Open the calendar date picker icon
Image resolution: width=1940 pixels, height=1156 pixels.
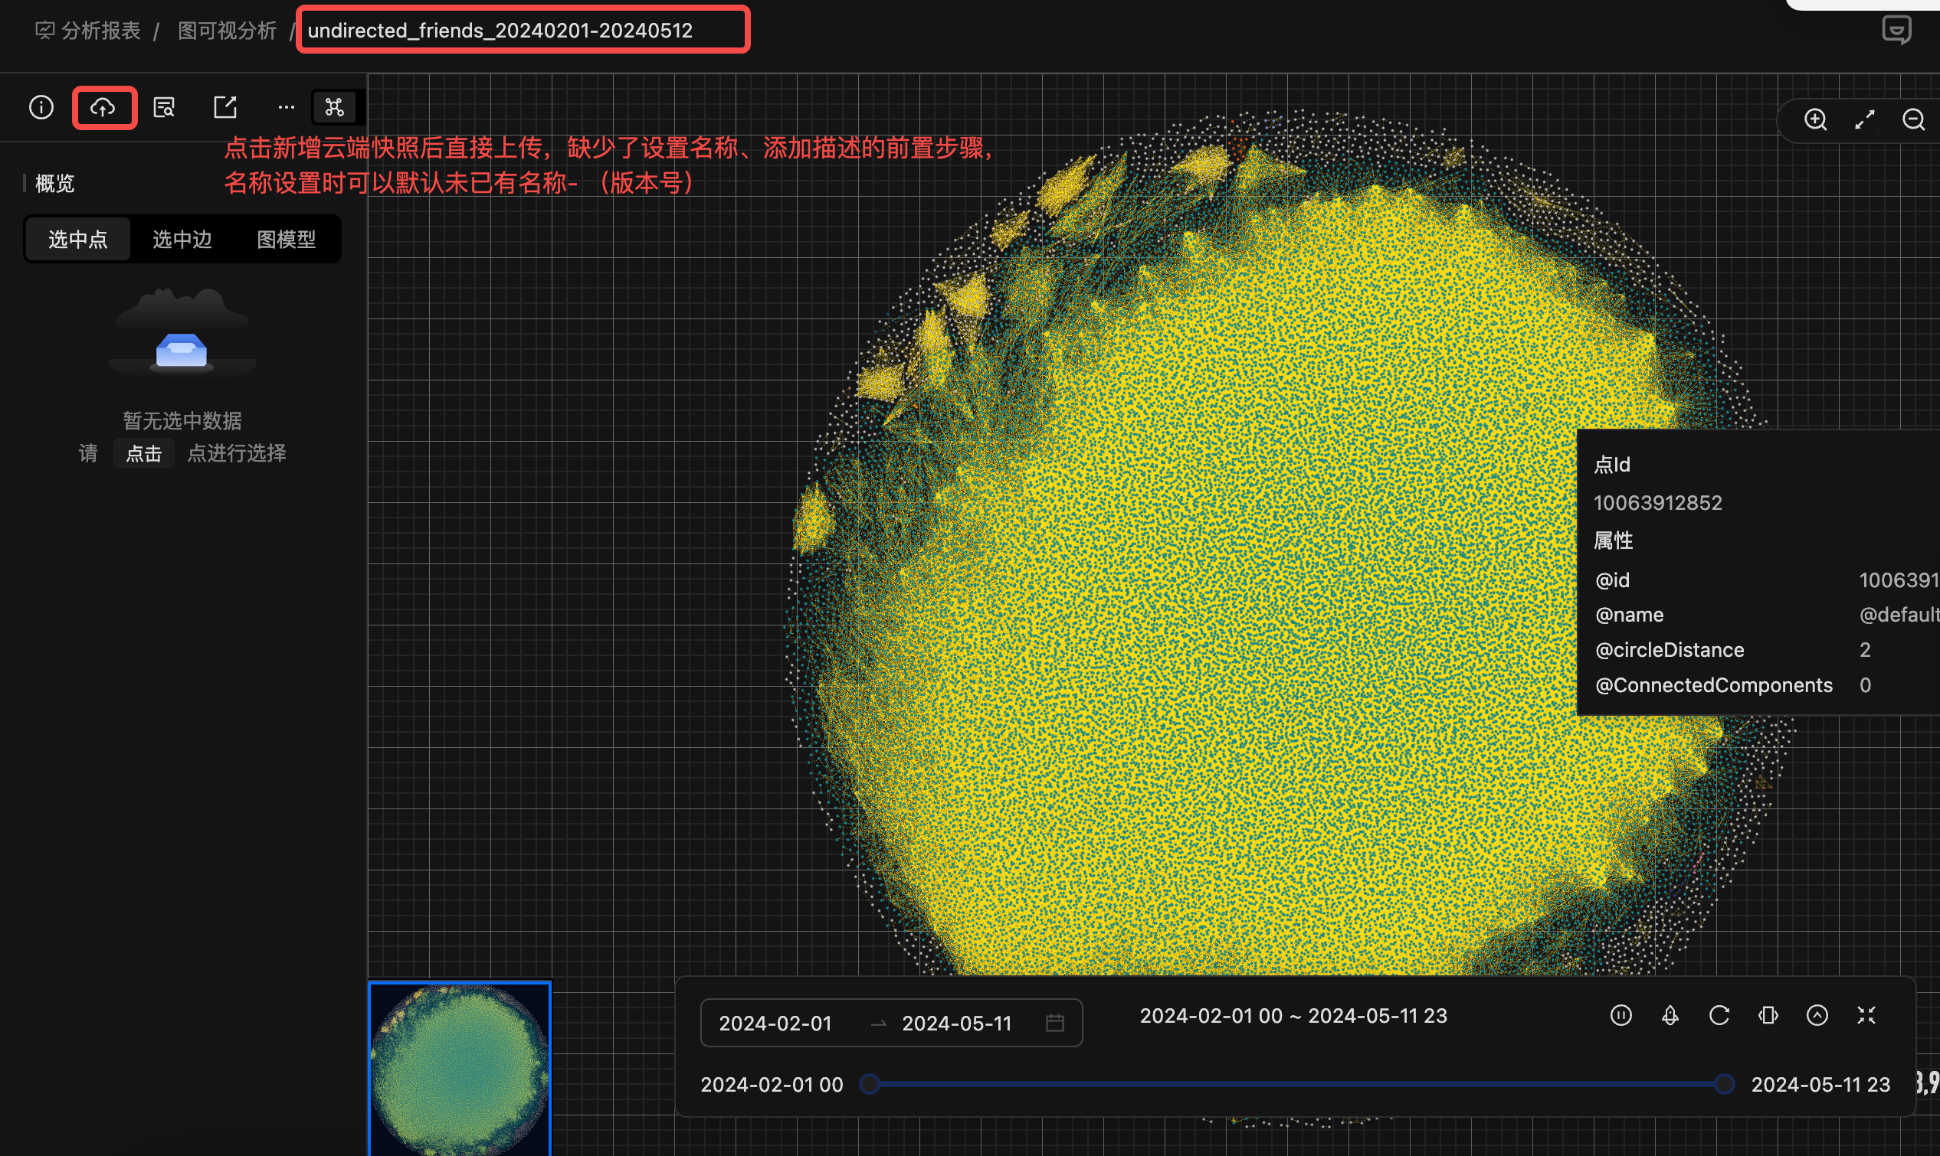click(1054, 1023)
